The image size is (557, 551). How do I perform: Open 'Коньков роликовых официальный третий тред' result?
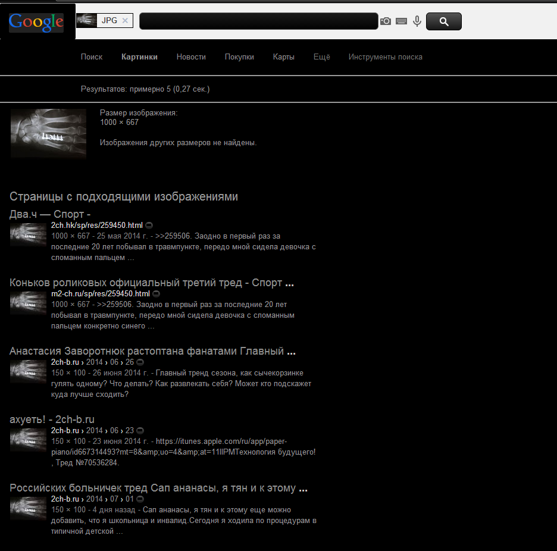152,283
